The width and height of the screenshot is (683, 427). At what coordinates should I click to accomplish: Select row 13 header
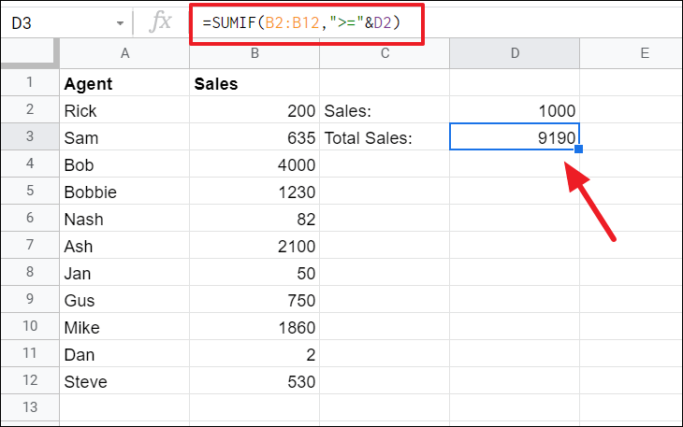pos(29,408)
